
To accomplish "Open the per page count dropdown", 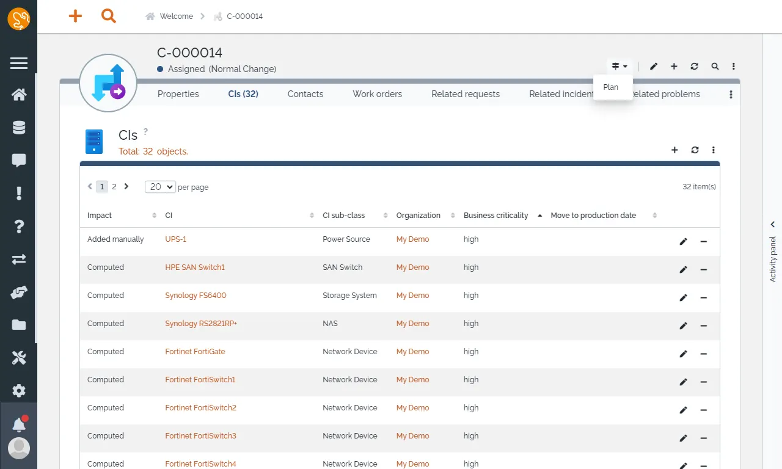I will (x=160, y=187).
